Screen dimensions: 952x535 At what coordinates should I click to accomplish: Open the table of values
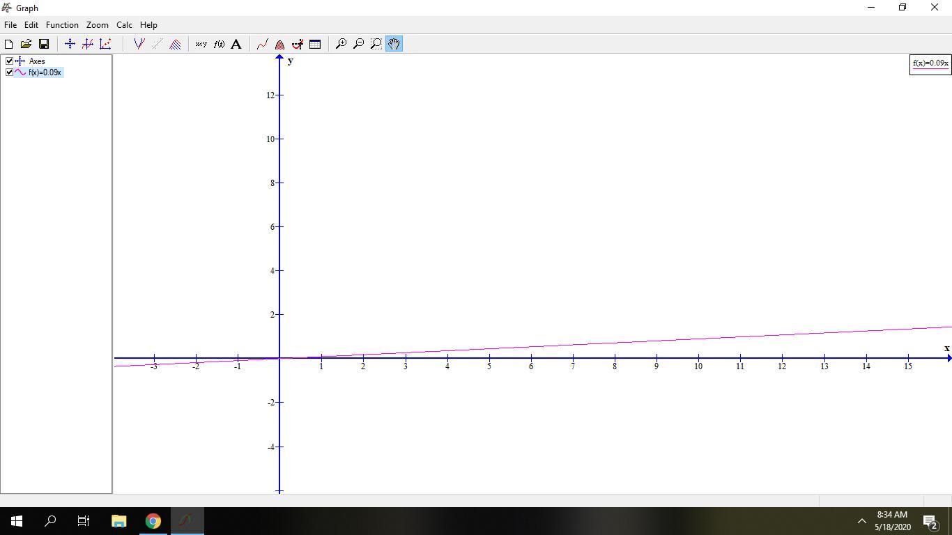315,44
